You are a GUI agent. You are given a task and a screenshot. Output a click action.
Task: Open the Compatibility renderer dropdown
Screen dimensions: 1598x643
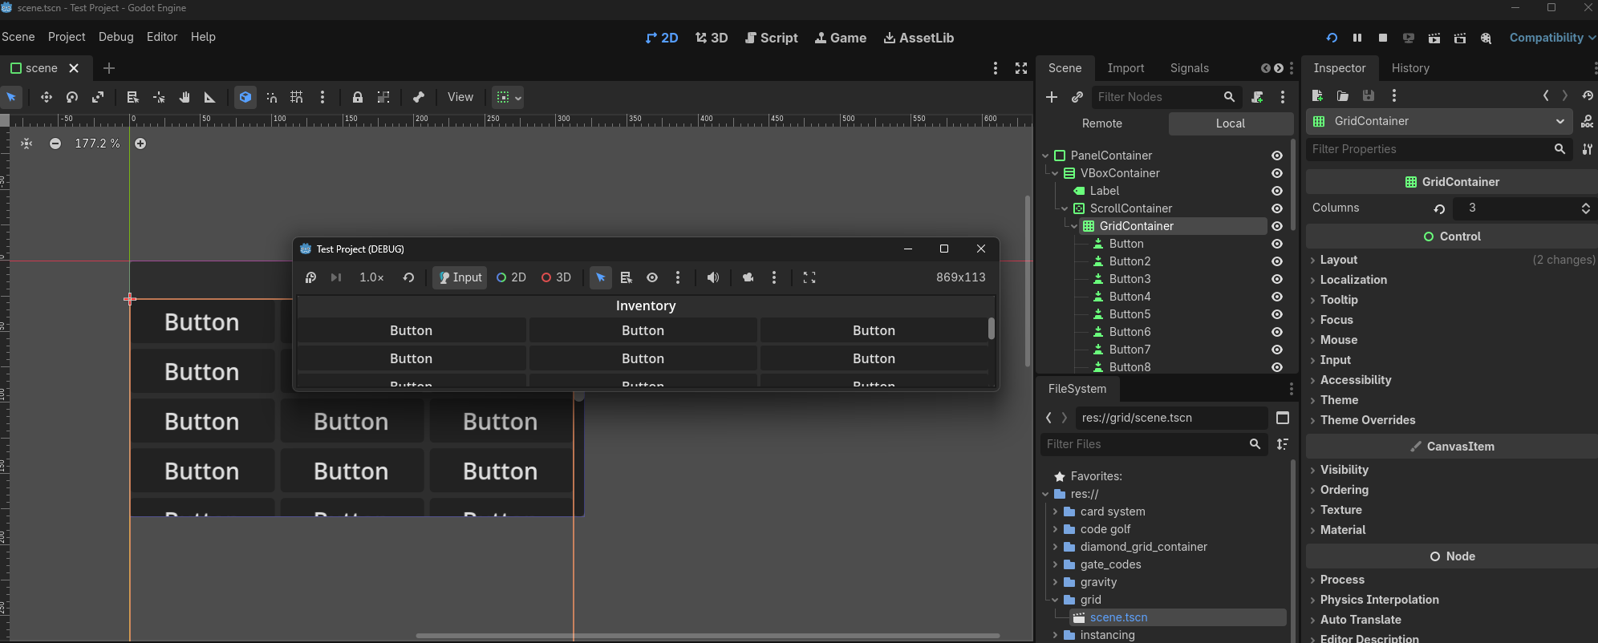[x=1551, y=38]
